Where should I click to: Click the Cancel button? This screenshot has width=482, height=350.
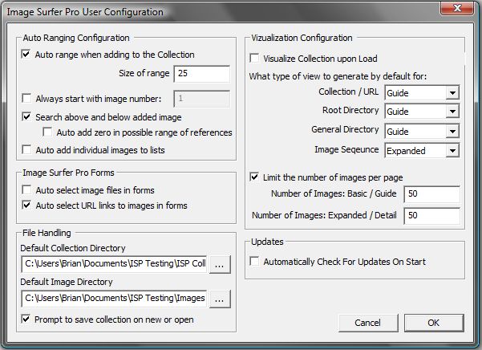click(x=368, y=323)
